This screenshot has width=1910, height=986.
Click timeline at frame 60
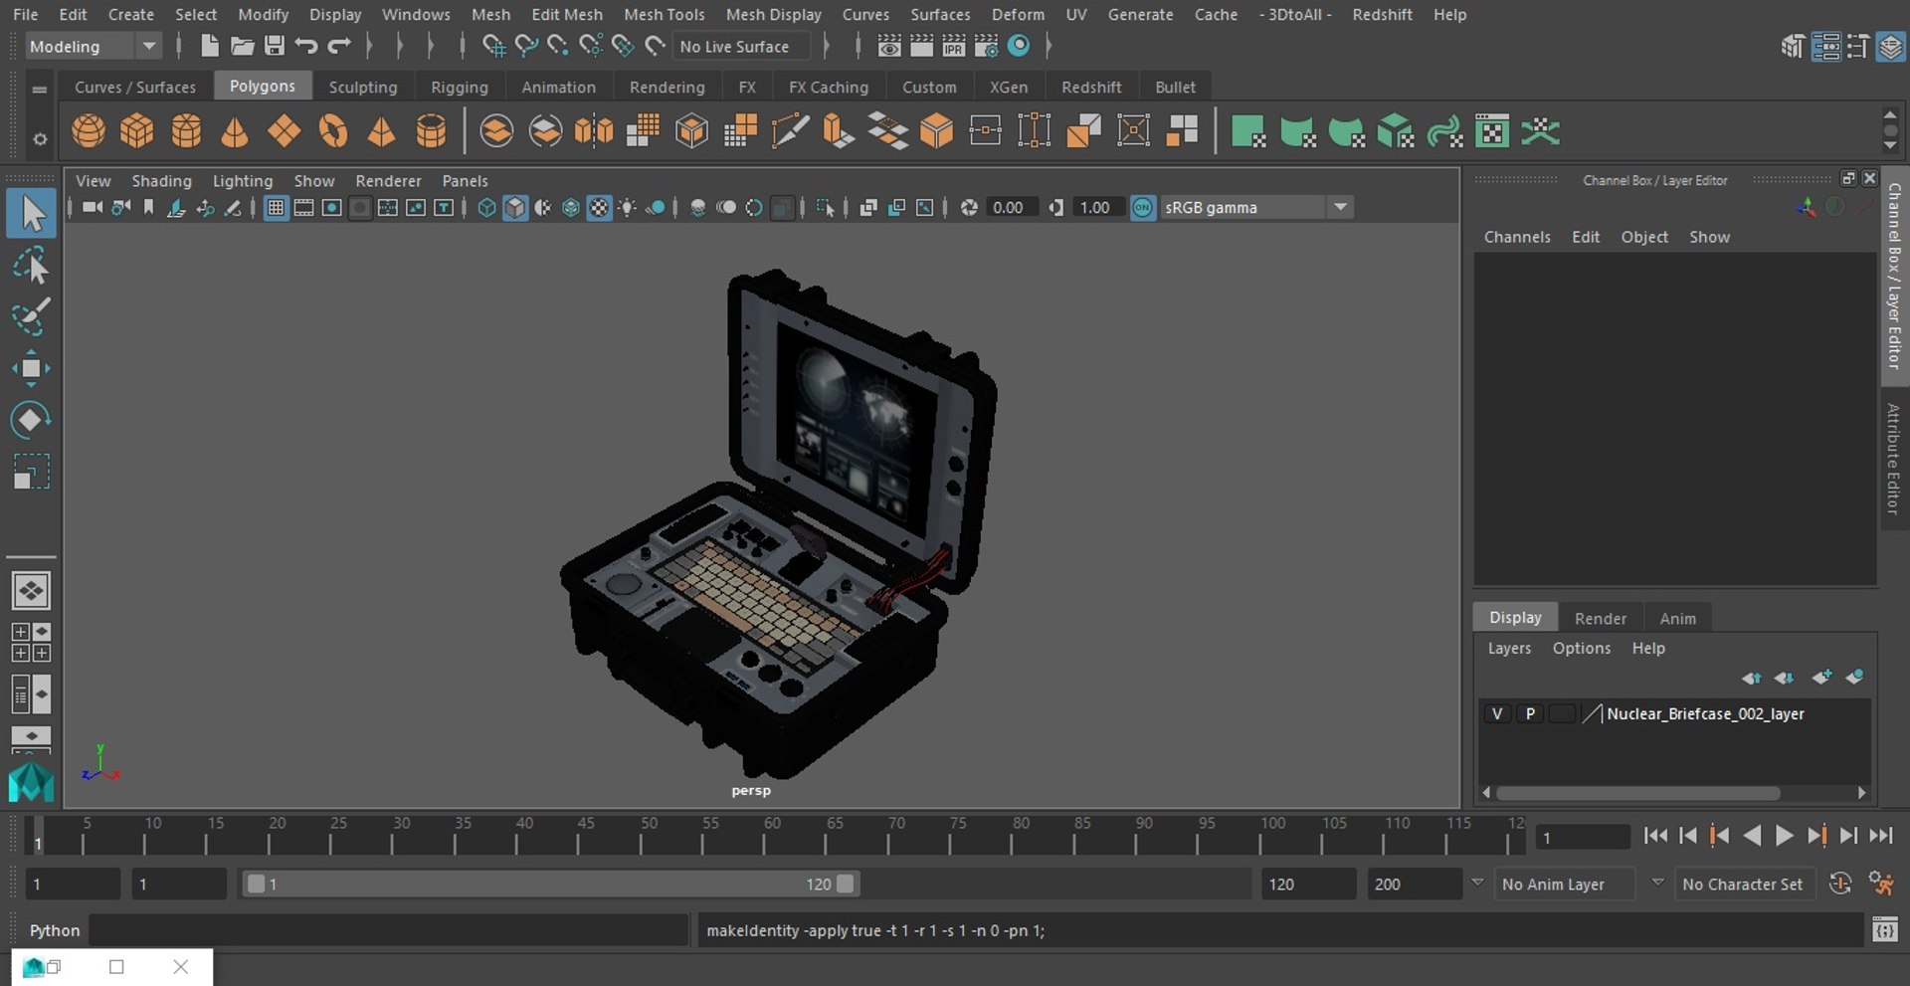[x=765, y=836]
